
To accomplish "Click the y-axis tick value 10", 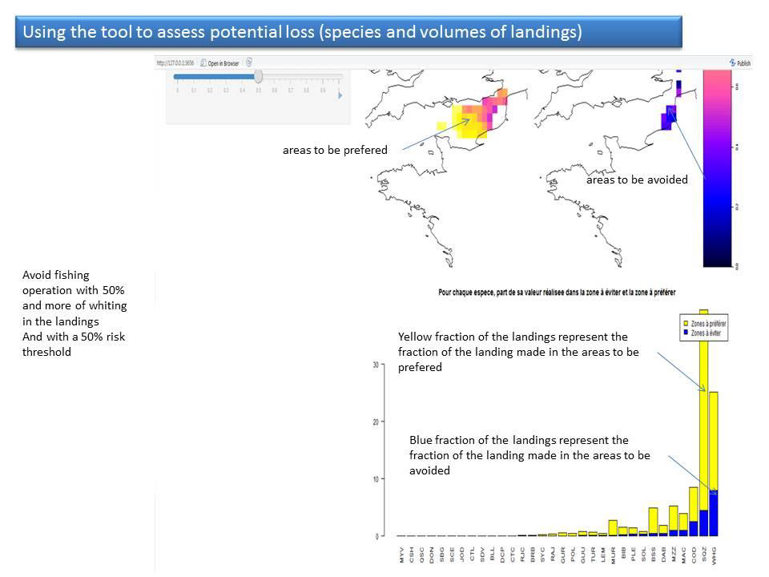I will point(376,479).
